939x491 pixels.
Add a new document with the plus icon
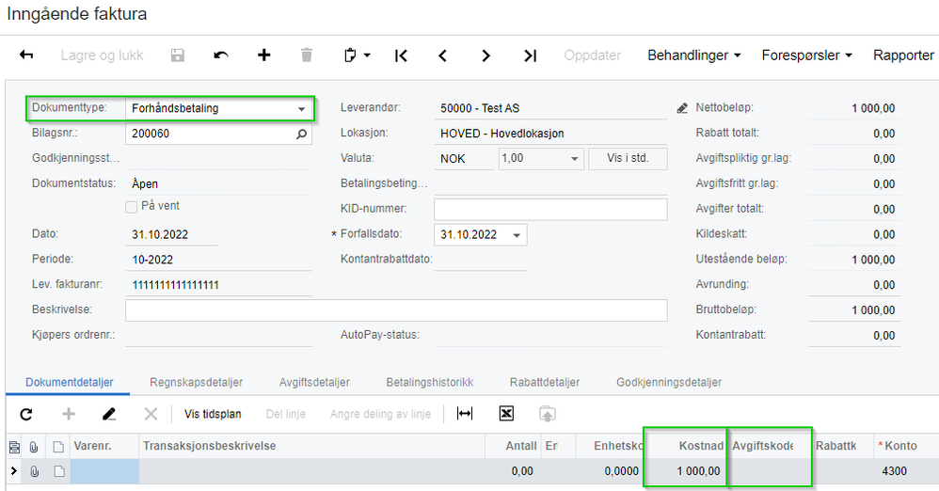pos(264,55)
